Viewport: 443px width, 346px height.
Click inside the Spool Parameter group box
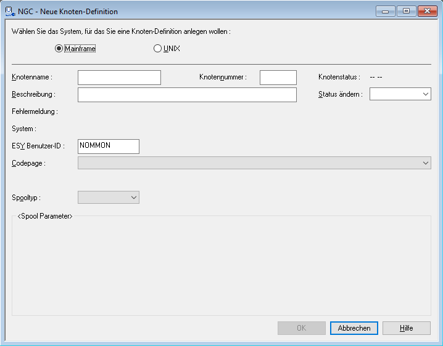tap(221, 265)
